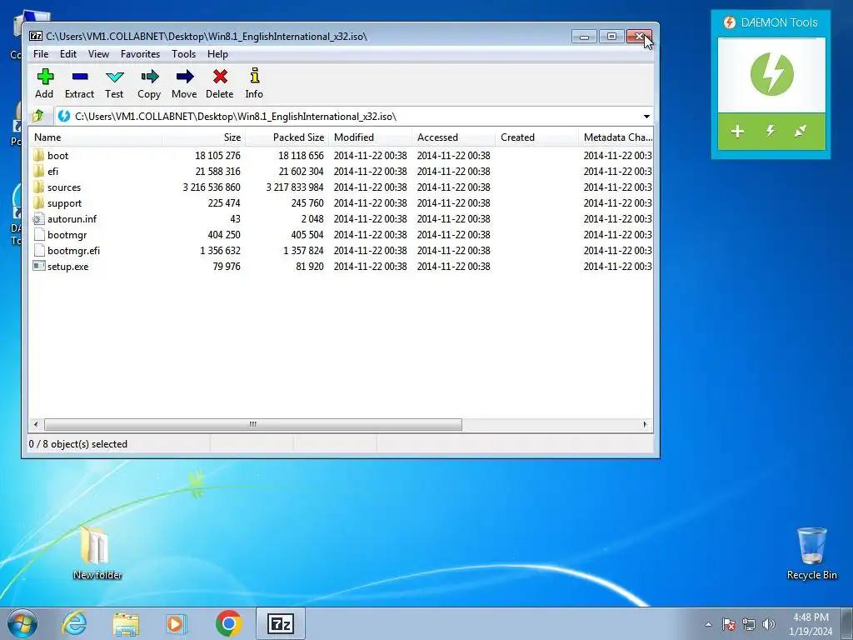
Task: Click the Move toolbar icon
Action: coord(184,76)
